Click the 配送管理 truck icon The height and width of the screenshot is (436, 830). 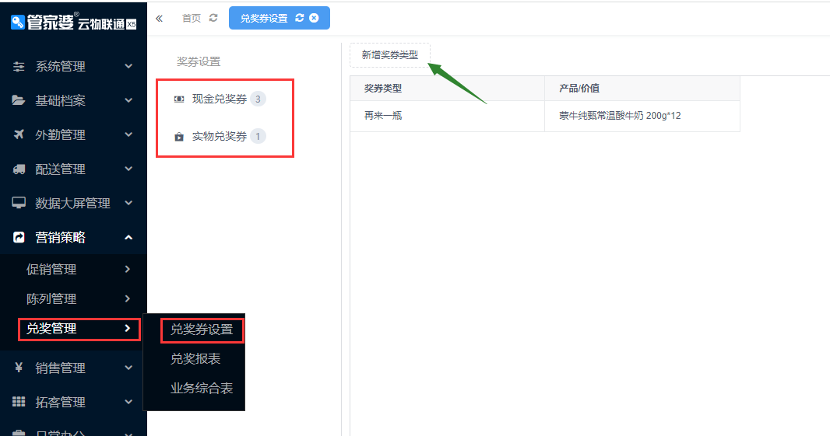click(19, 169)
